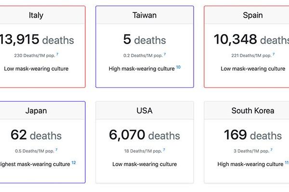Click the Spain card heading
Image resolution: width=289 pixels, height=192 pixels.
(253, 15)
